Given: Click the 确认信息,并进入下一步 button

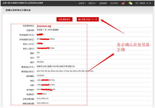Looking at the screenshot, I should [x=88, y=19].
